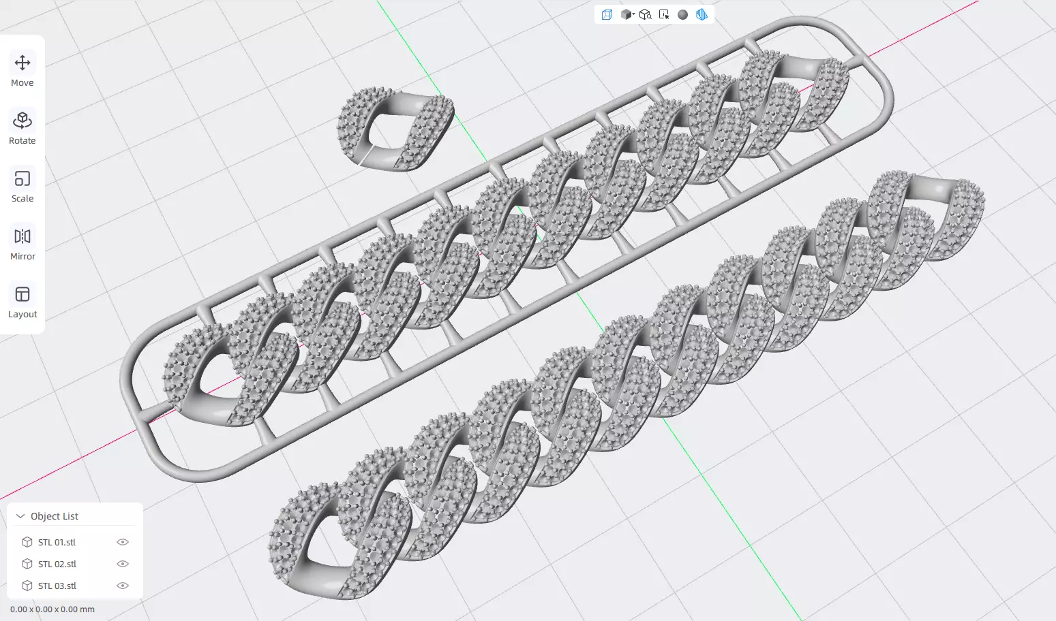
Task: Open the gray view cube dropdown
Action: [x=627, y=14]
